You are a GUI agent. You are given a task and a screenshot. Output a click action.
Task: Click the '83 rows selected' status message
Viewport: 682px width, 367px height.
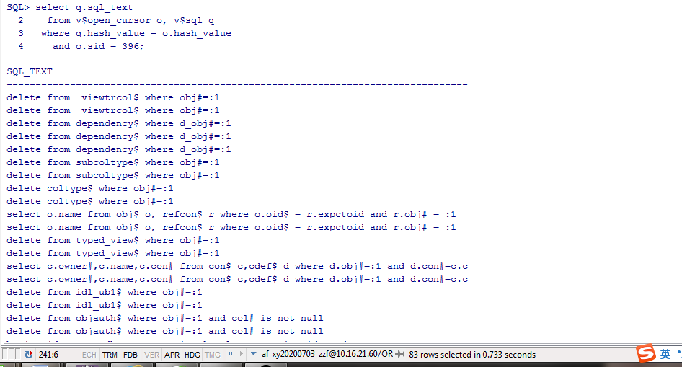coord(472,355)
